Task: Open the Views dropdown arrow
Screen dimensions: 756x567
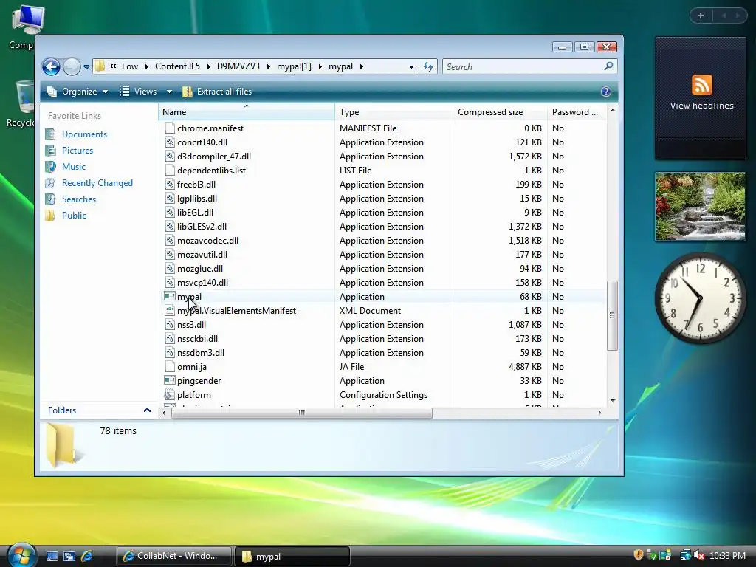Action: click(x=169, y=91)
